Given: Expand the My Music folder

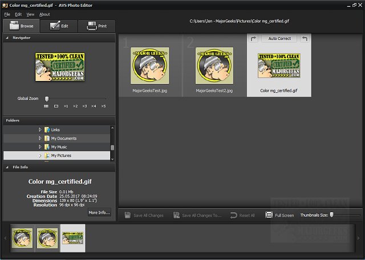Looking at the screenshot, I should click(x=40, y=147).
